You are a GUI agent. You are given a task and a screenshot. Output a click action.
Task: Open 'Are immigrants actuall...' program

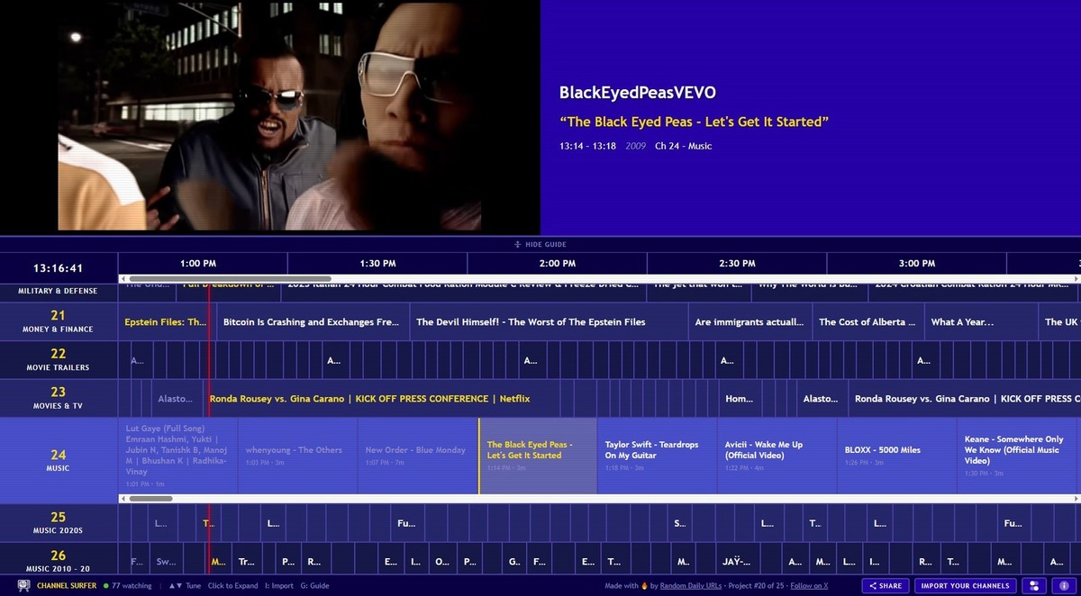pos(750,321)
